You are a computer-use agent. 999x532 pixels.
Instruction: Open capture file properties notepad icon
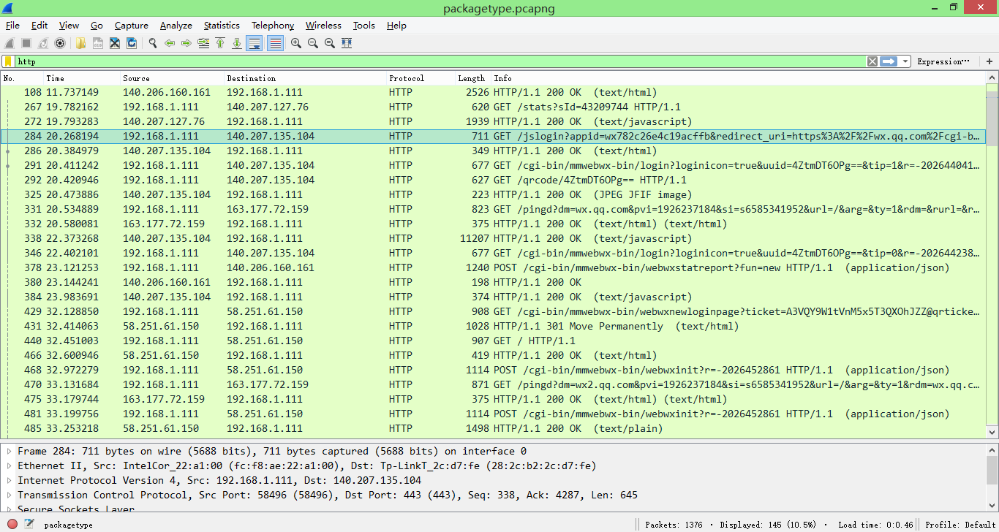29,524
